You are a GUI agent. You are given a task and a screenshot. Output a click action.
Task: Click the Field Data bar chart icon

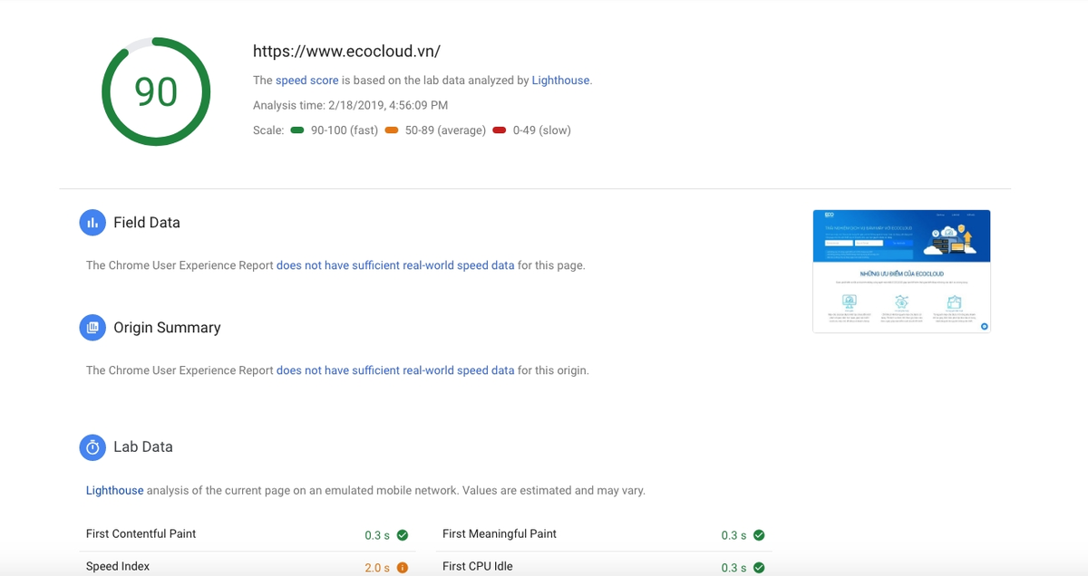click(x=92, y=223)
